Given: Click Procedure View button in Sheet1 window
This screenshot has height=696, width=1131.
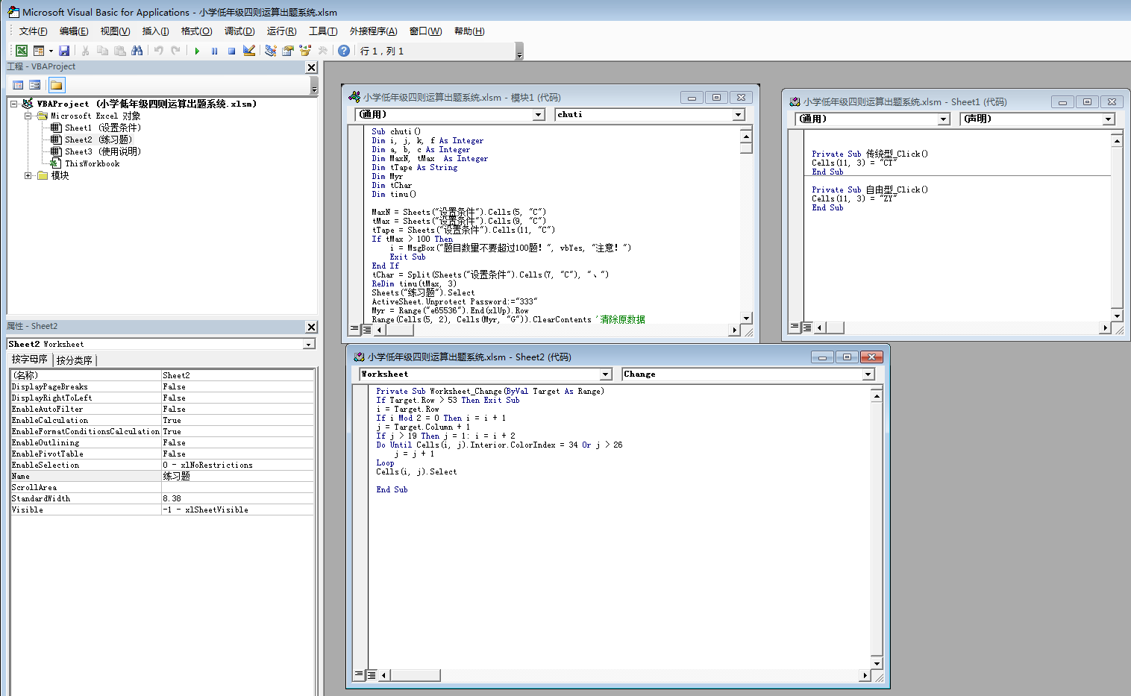Looking at the screenshot, I should point(795,327).
